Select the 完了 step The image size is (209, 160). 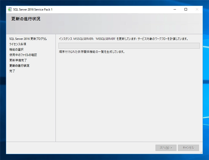click(x=12, y=71)
